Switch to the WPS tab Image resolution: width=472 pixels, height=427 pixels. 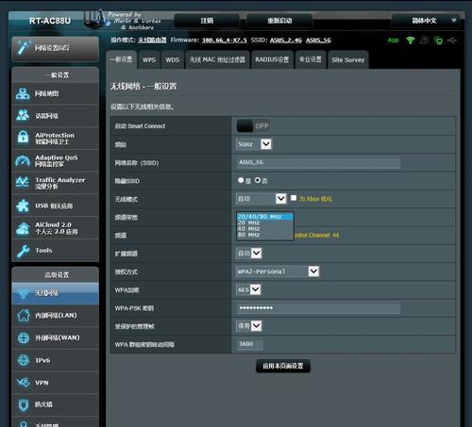pyautogui.click(x=149, y=59)
